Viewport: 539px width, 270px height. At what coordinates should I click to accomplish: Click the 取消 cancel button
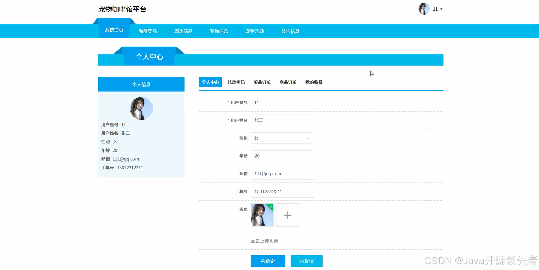point(307,261)
